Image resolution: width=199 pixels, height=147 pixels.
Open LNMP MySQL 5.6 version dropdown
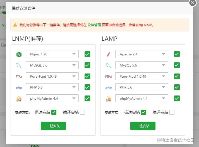point(52,65)
